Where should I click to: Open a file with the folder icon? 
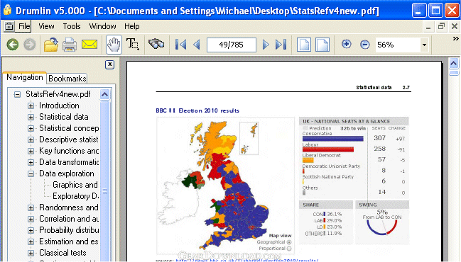[x=51, y=45]
